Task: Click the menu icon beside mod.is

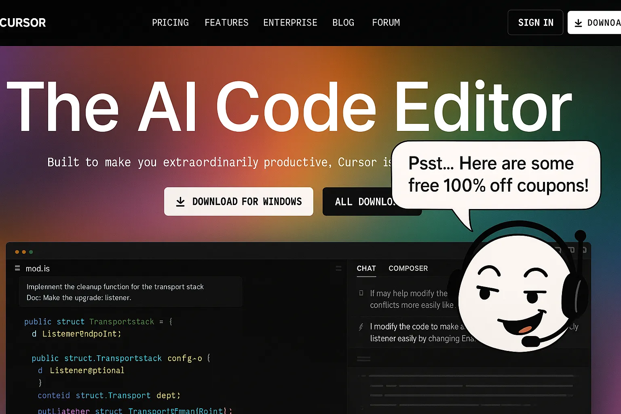Action: point(17,268)
